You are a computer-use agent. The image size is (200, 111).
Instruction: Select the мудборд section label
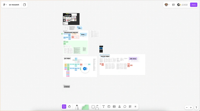tap(68, 15)
